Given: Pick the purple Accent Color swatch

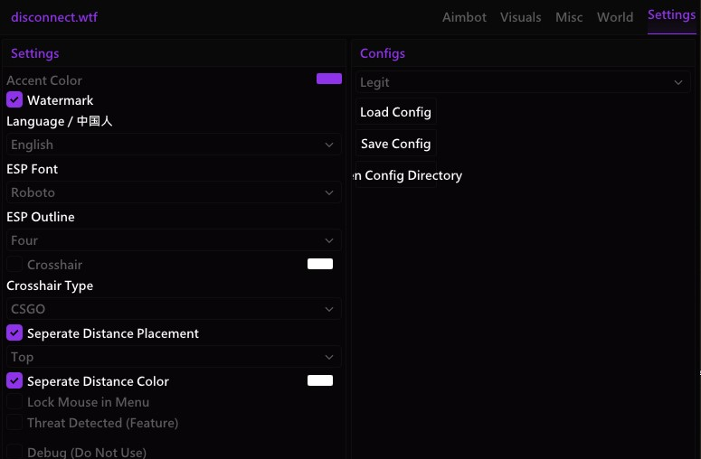Looking at the screenshot, I should pos(329,79).
